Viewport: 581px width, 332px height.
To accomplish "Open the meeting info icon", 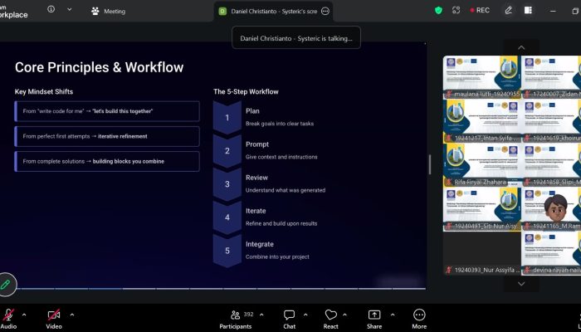I will tap(51, 9).
